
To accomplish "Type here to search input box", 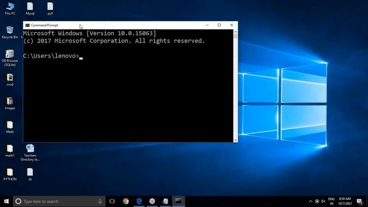I will click(x=59, y=201).
